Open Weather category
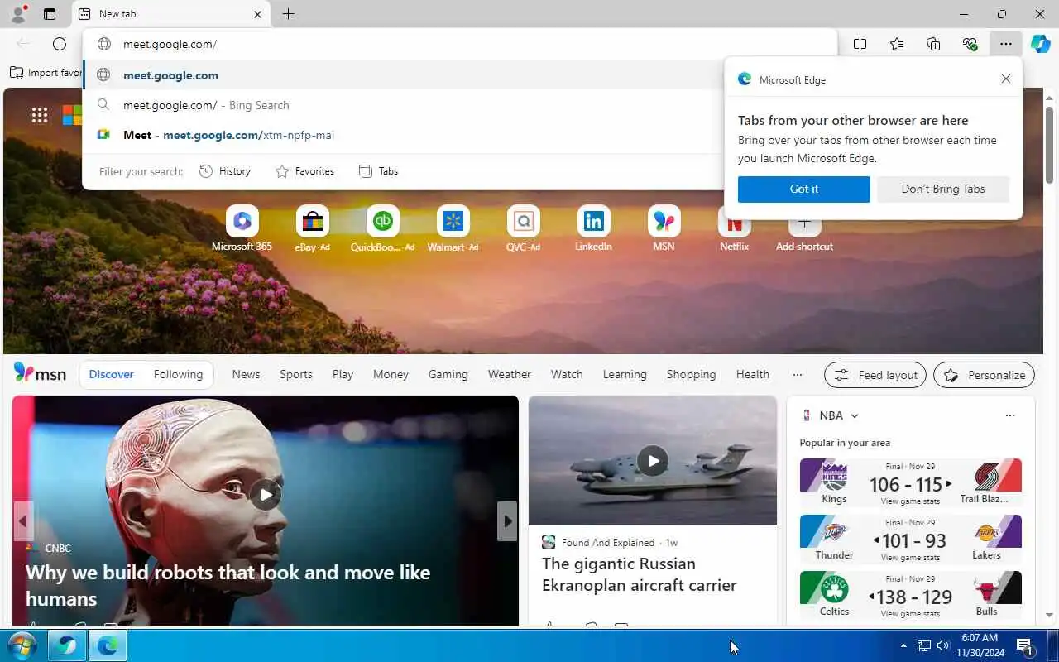This screenshot has width=1059, height=662. pos(509,374)
